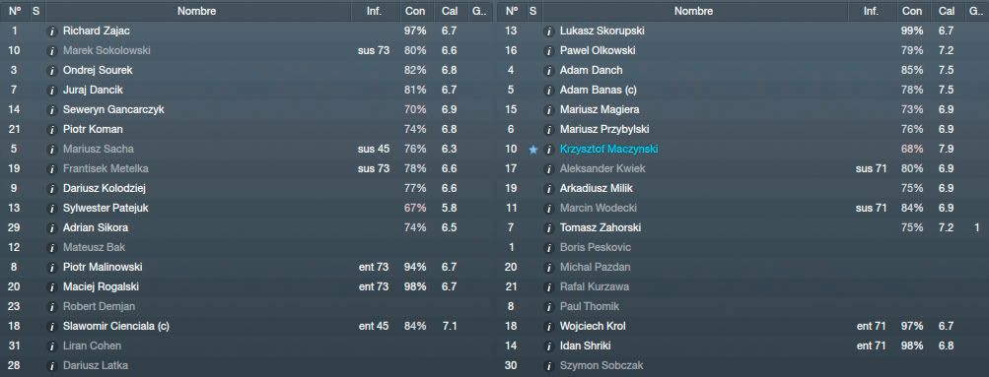Click the info icon for Liran Cohen
This screenshot has width=989, height=377.
[52, 346]
